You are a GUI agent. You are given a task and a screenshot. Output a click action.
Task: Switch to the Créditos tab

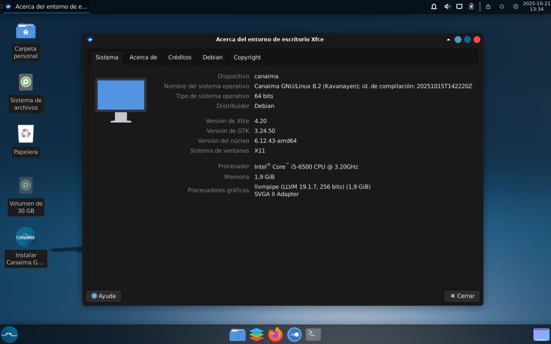pos(180,57)
